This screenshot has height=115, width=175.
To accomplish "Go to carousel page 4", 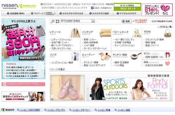I will click(x=157, y=76).
